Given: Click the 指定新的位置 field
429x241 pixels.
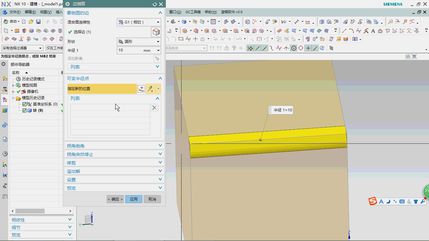Looking at the screenshot, I should [x=102, y=89].
